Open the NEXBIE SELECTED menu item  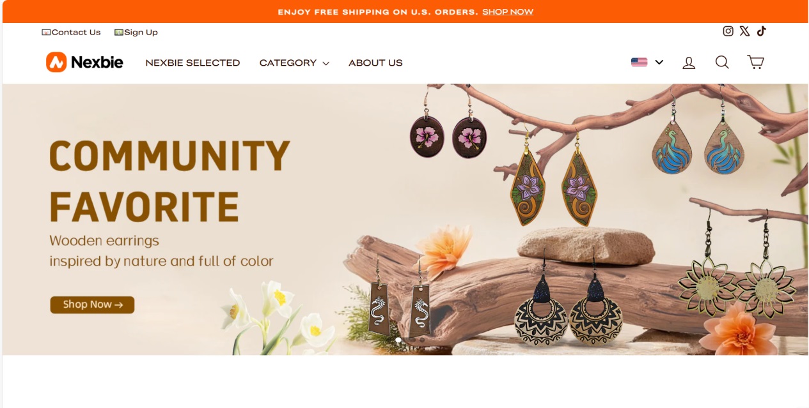192,63
